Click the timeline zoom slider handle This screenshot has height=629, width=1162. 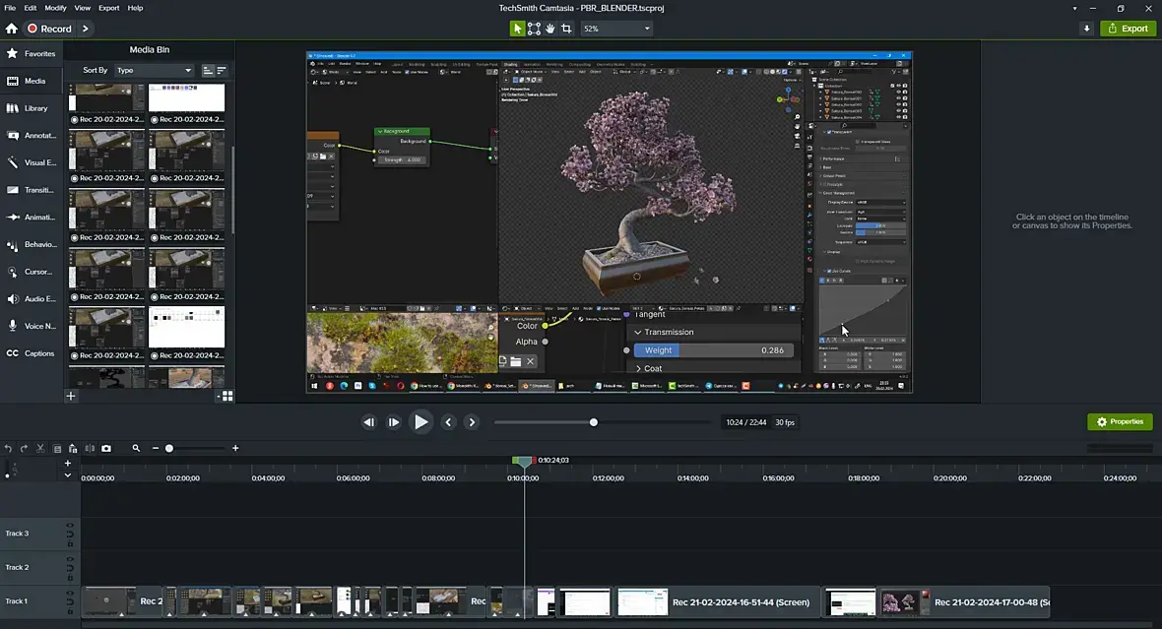pyautogui.click(x=169, y=449)
